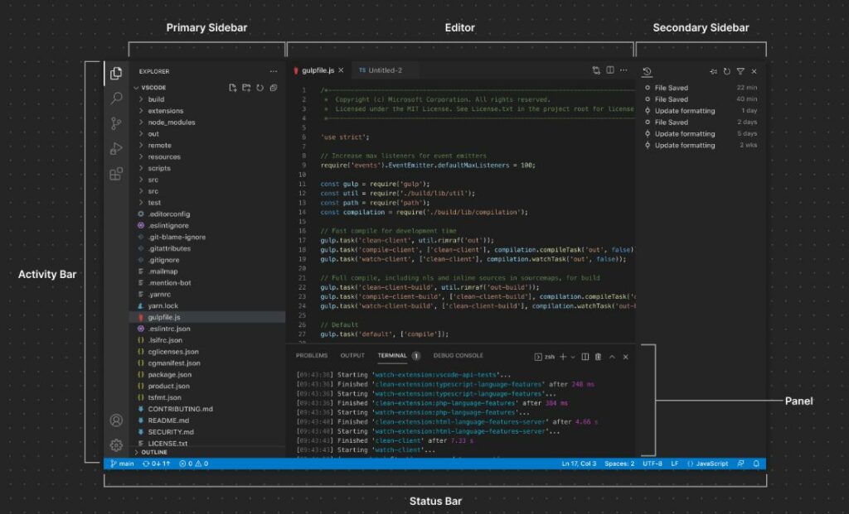Switch to the gulpfile.js tab

[318, 70]
